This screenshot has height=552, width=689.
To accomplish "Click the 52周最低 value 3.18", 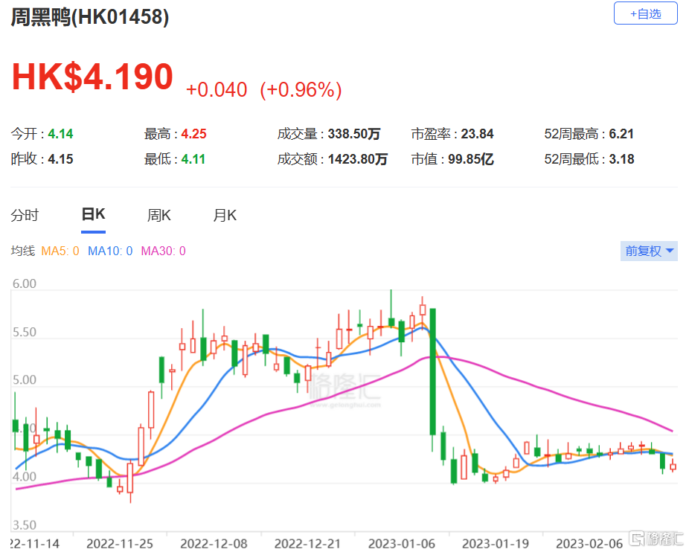I will [x=622, y=159].
